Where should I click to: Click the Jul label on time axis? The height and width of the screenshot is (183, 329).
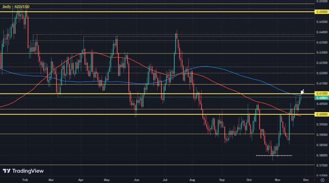[x=165, y=180]
